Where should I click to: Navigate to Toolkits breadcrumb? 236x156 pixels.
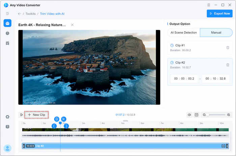click(31, 14)
